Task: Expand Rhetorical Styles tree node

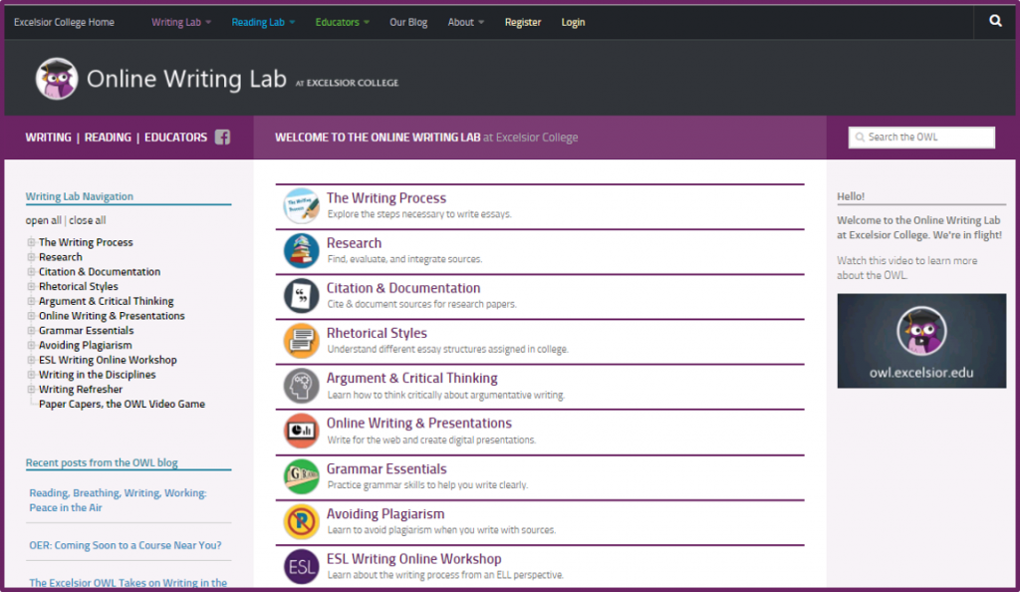Action: [x=31, y=286]
